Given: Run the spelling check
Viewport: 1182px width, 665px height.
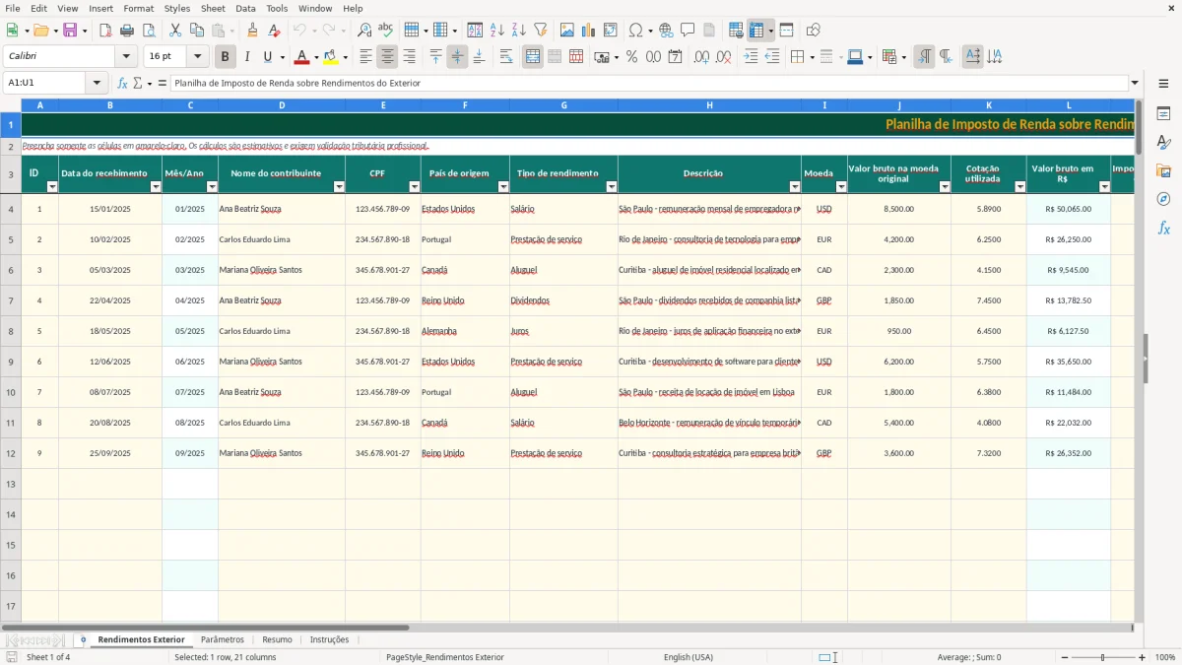Looking at the screenshot, I should click(386, 31).
